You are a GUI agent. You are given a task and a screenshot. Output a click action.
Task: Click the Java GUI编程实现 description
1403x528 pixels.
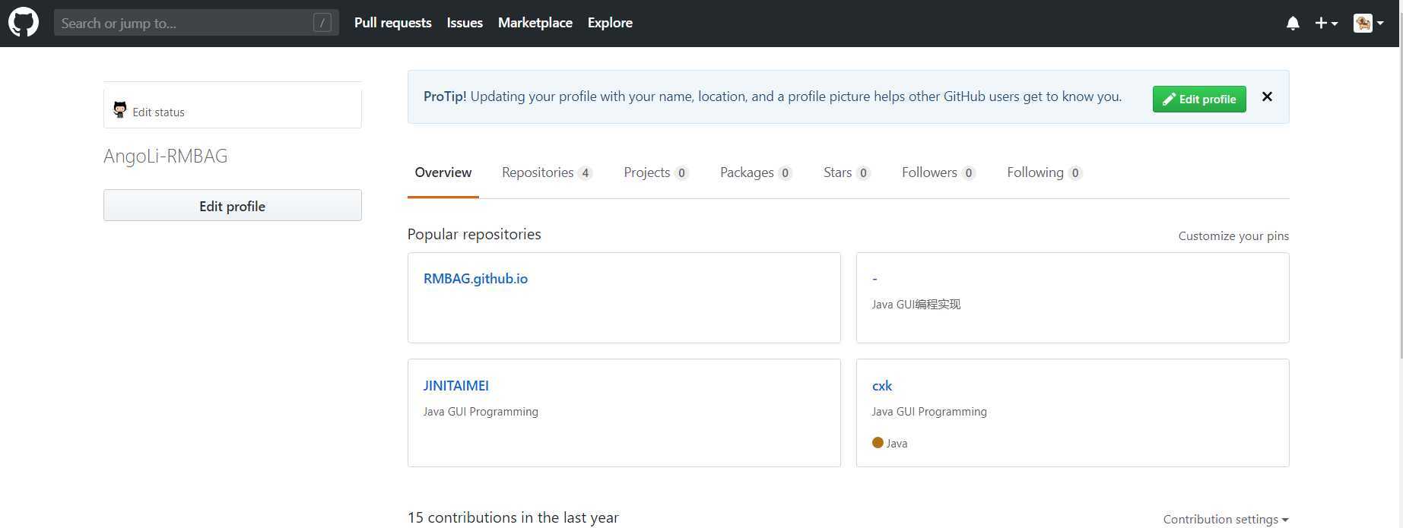(916, 304)
